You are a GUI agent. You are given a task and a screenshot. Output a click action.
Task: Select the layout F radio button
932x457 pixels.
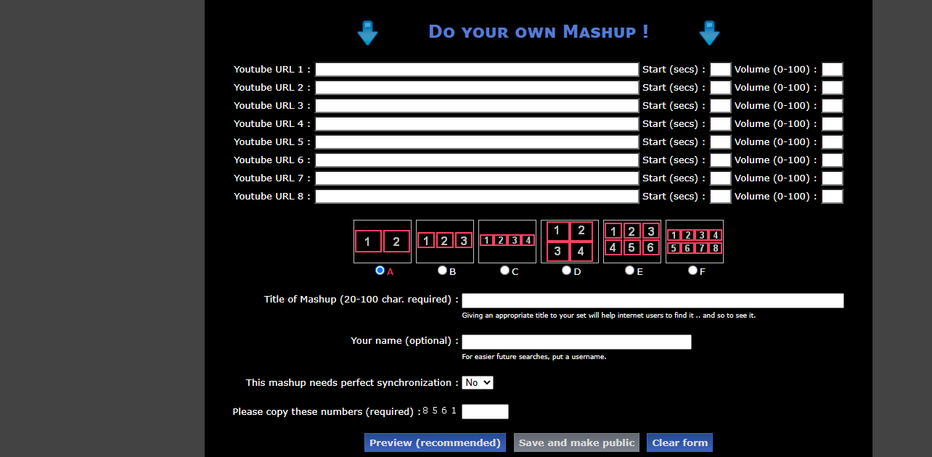(x=692, y=269)
